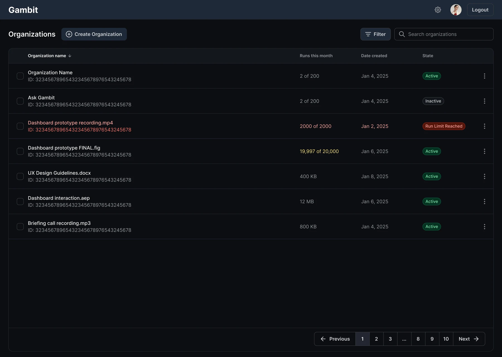Click Create Organization button
502x357 pixels.
94,34
